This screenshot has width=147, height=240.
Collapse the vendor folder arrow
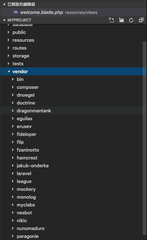[9, 71]
